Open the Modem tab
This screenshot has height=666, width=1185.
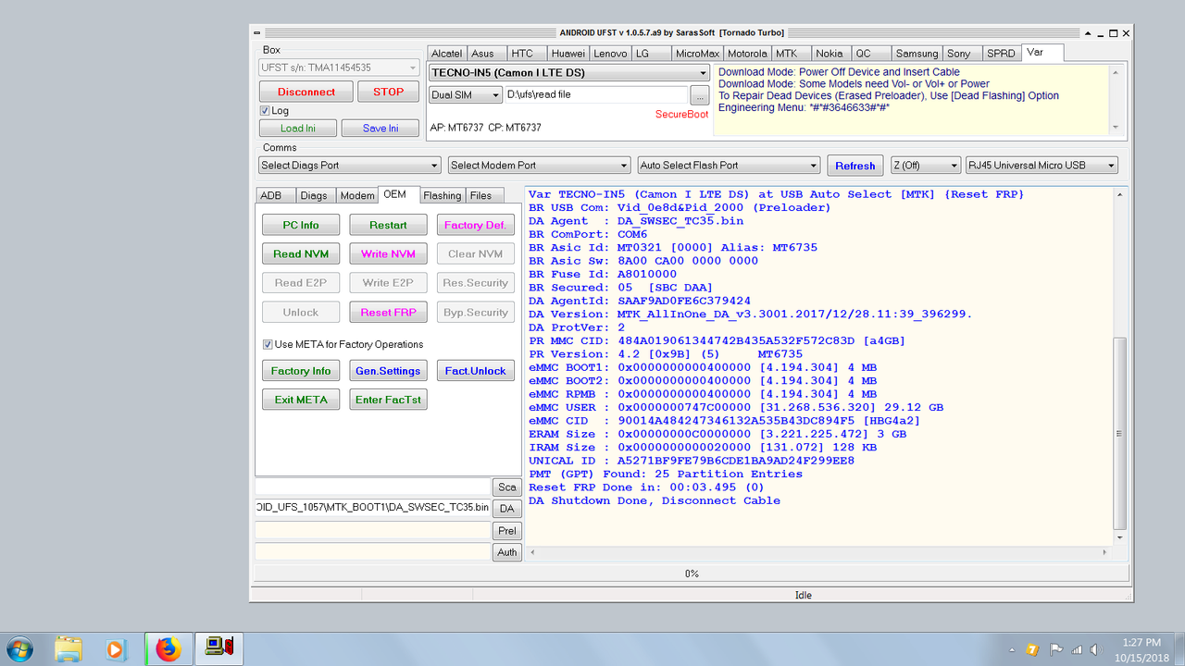point(356,195)
